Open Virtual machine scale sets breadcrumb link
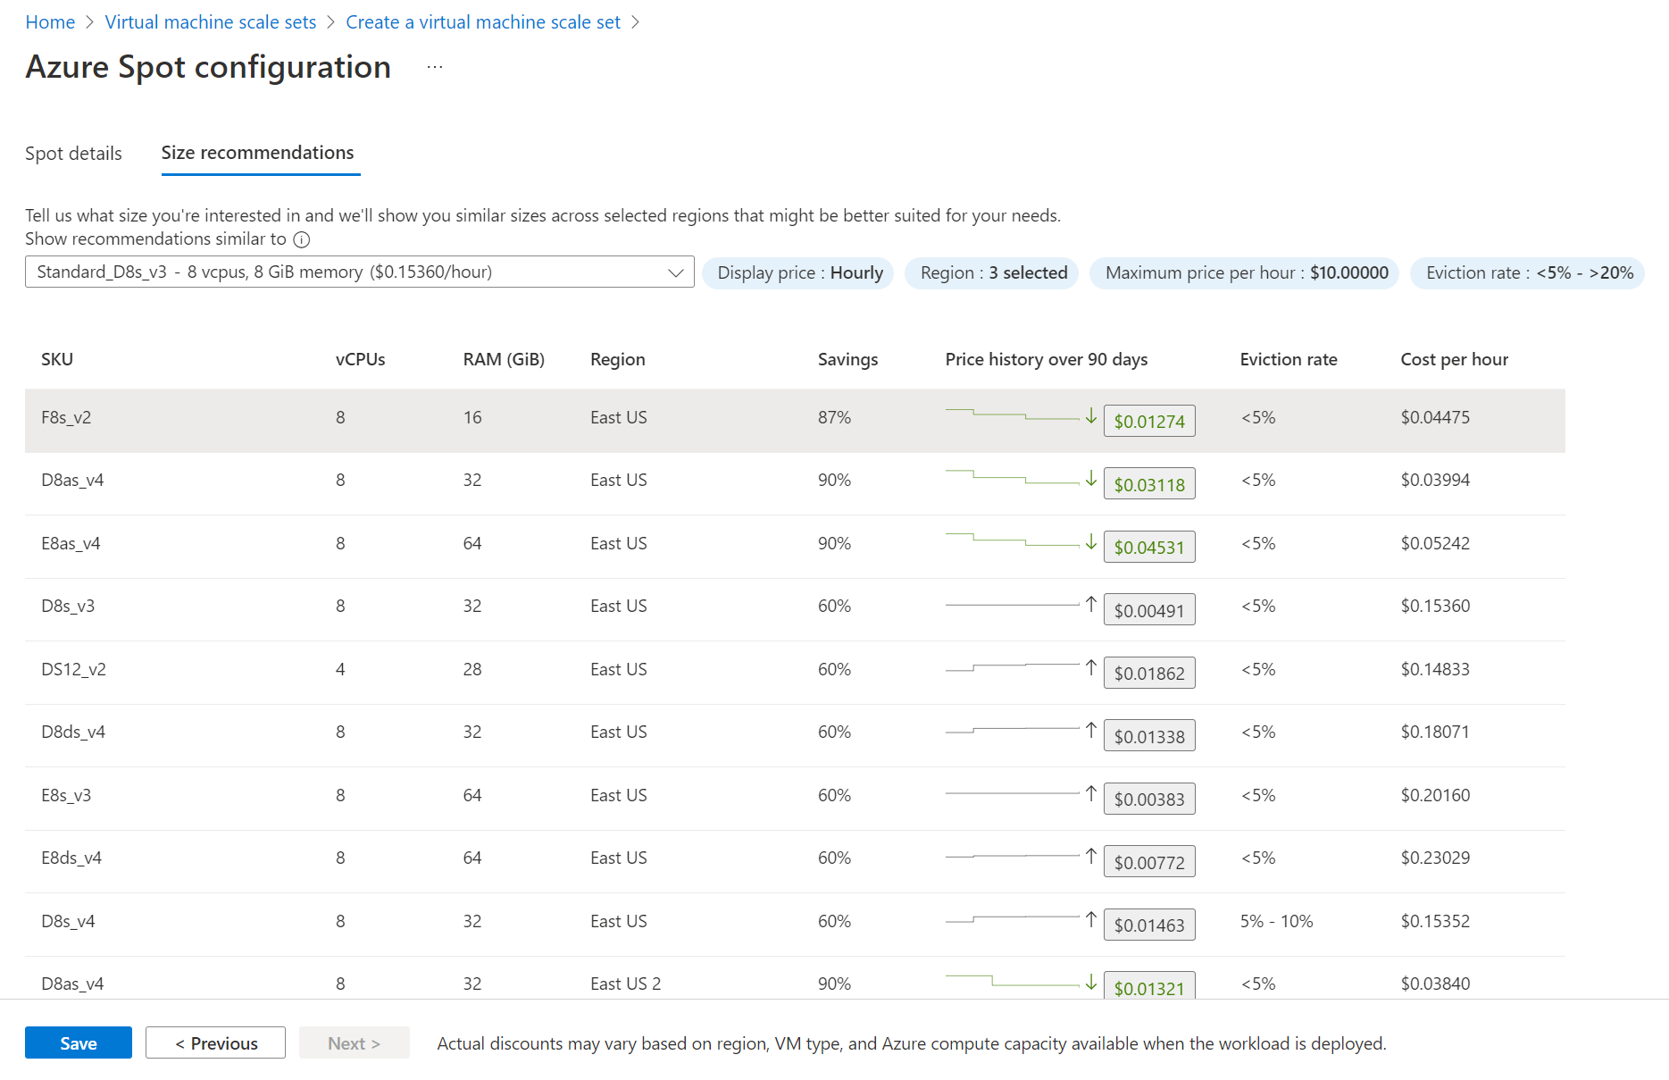 click(x=210, y=22)
